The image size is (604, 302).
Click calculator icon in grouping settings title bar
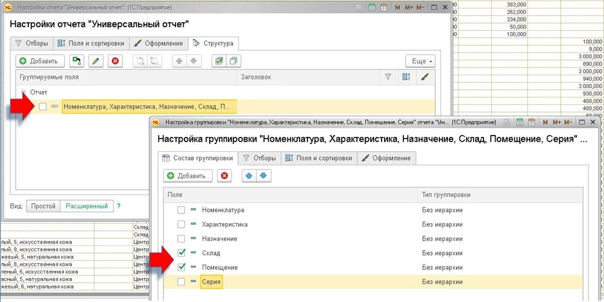[520, 122]
